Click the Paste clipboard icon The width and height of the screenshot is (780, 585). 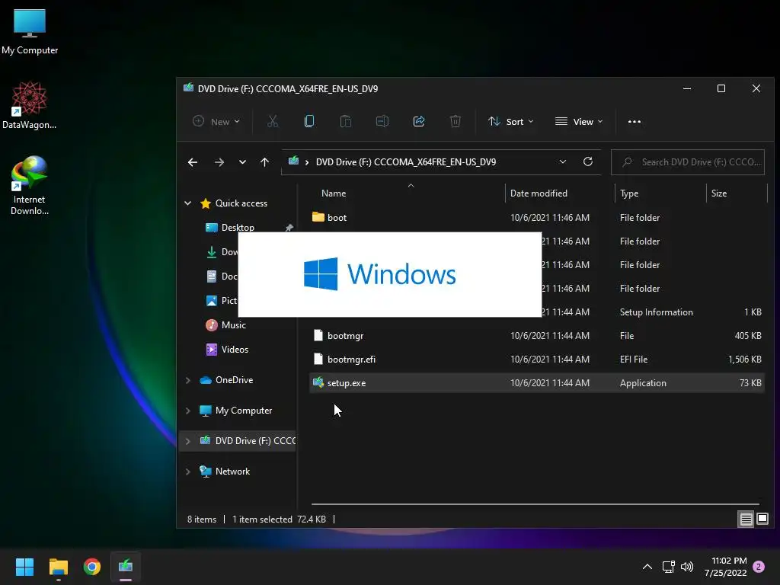click(x=346, y=121)
